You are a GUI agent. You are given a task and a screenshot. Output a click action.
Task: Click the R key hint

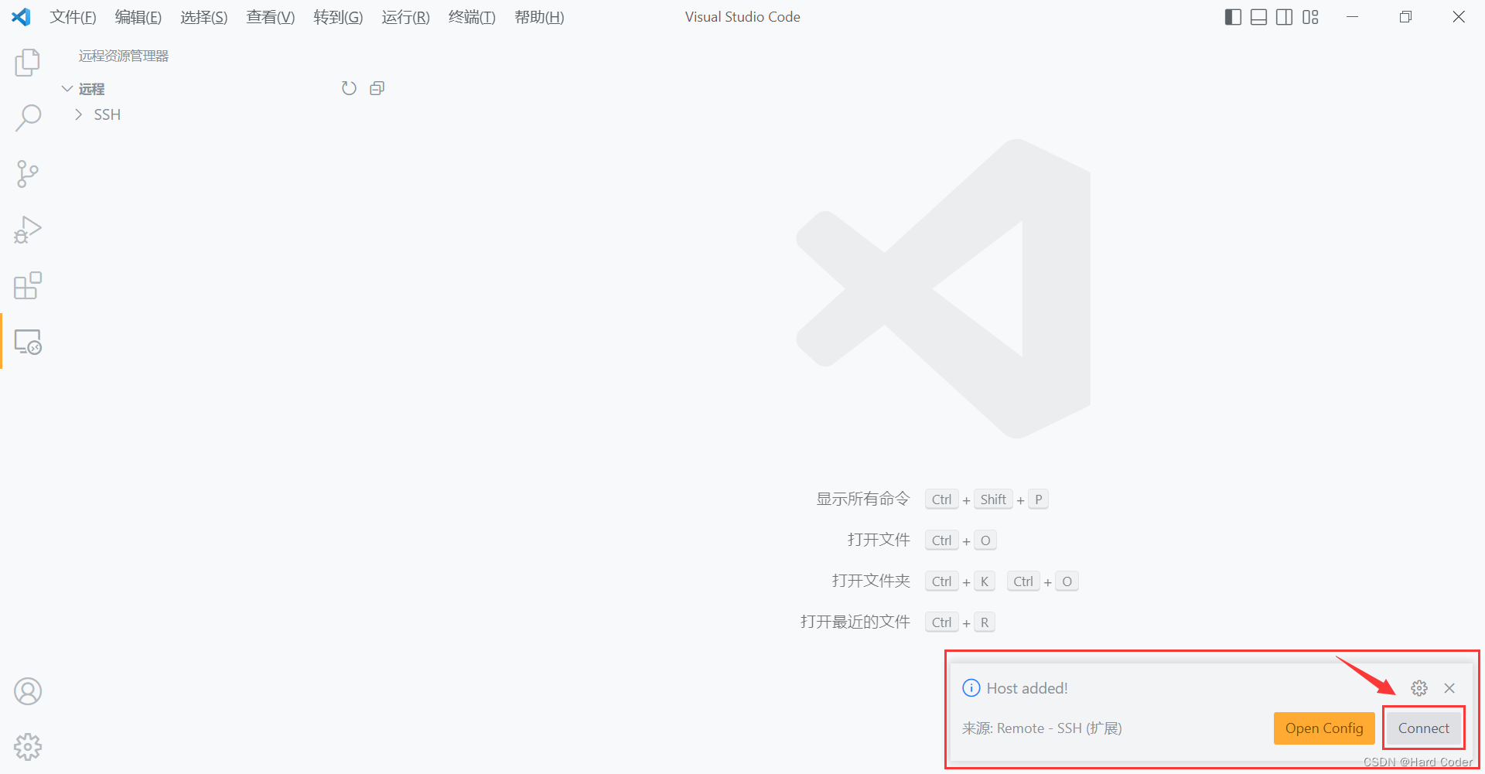point(985,622)
